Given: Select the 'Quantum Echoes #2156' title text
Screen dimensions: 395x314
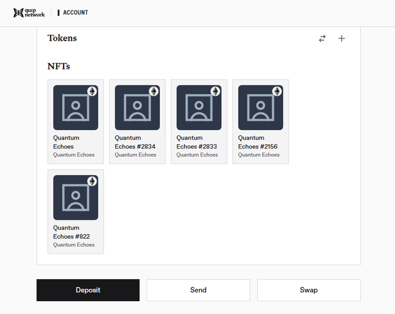Looking at the screenshot, I should click(x=258, y=142).
